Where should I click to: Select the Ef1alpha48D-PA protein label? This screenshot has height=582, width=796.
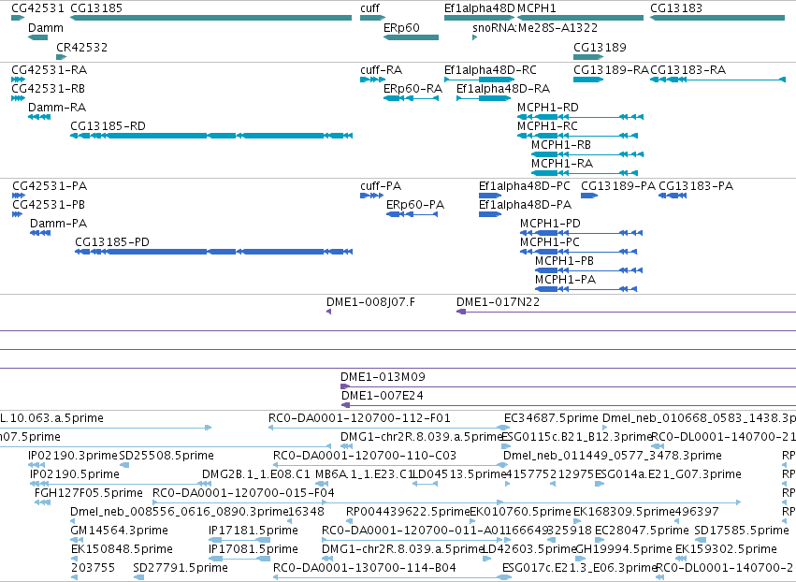point(525,205)
